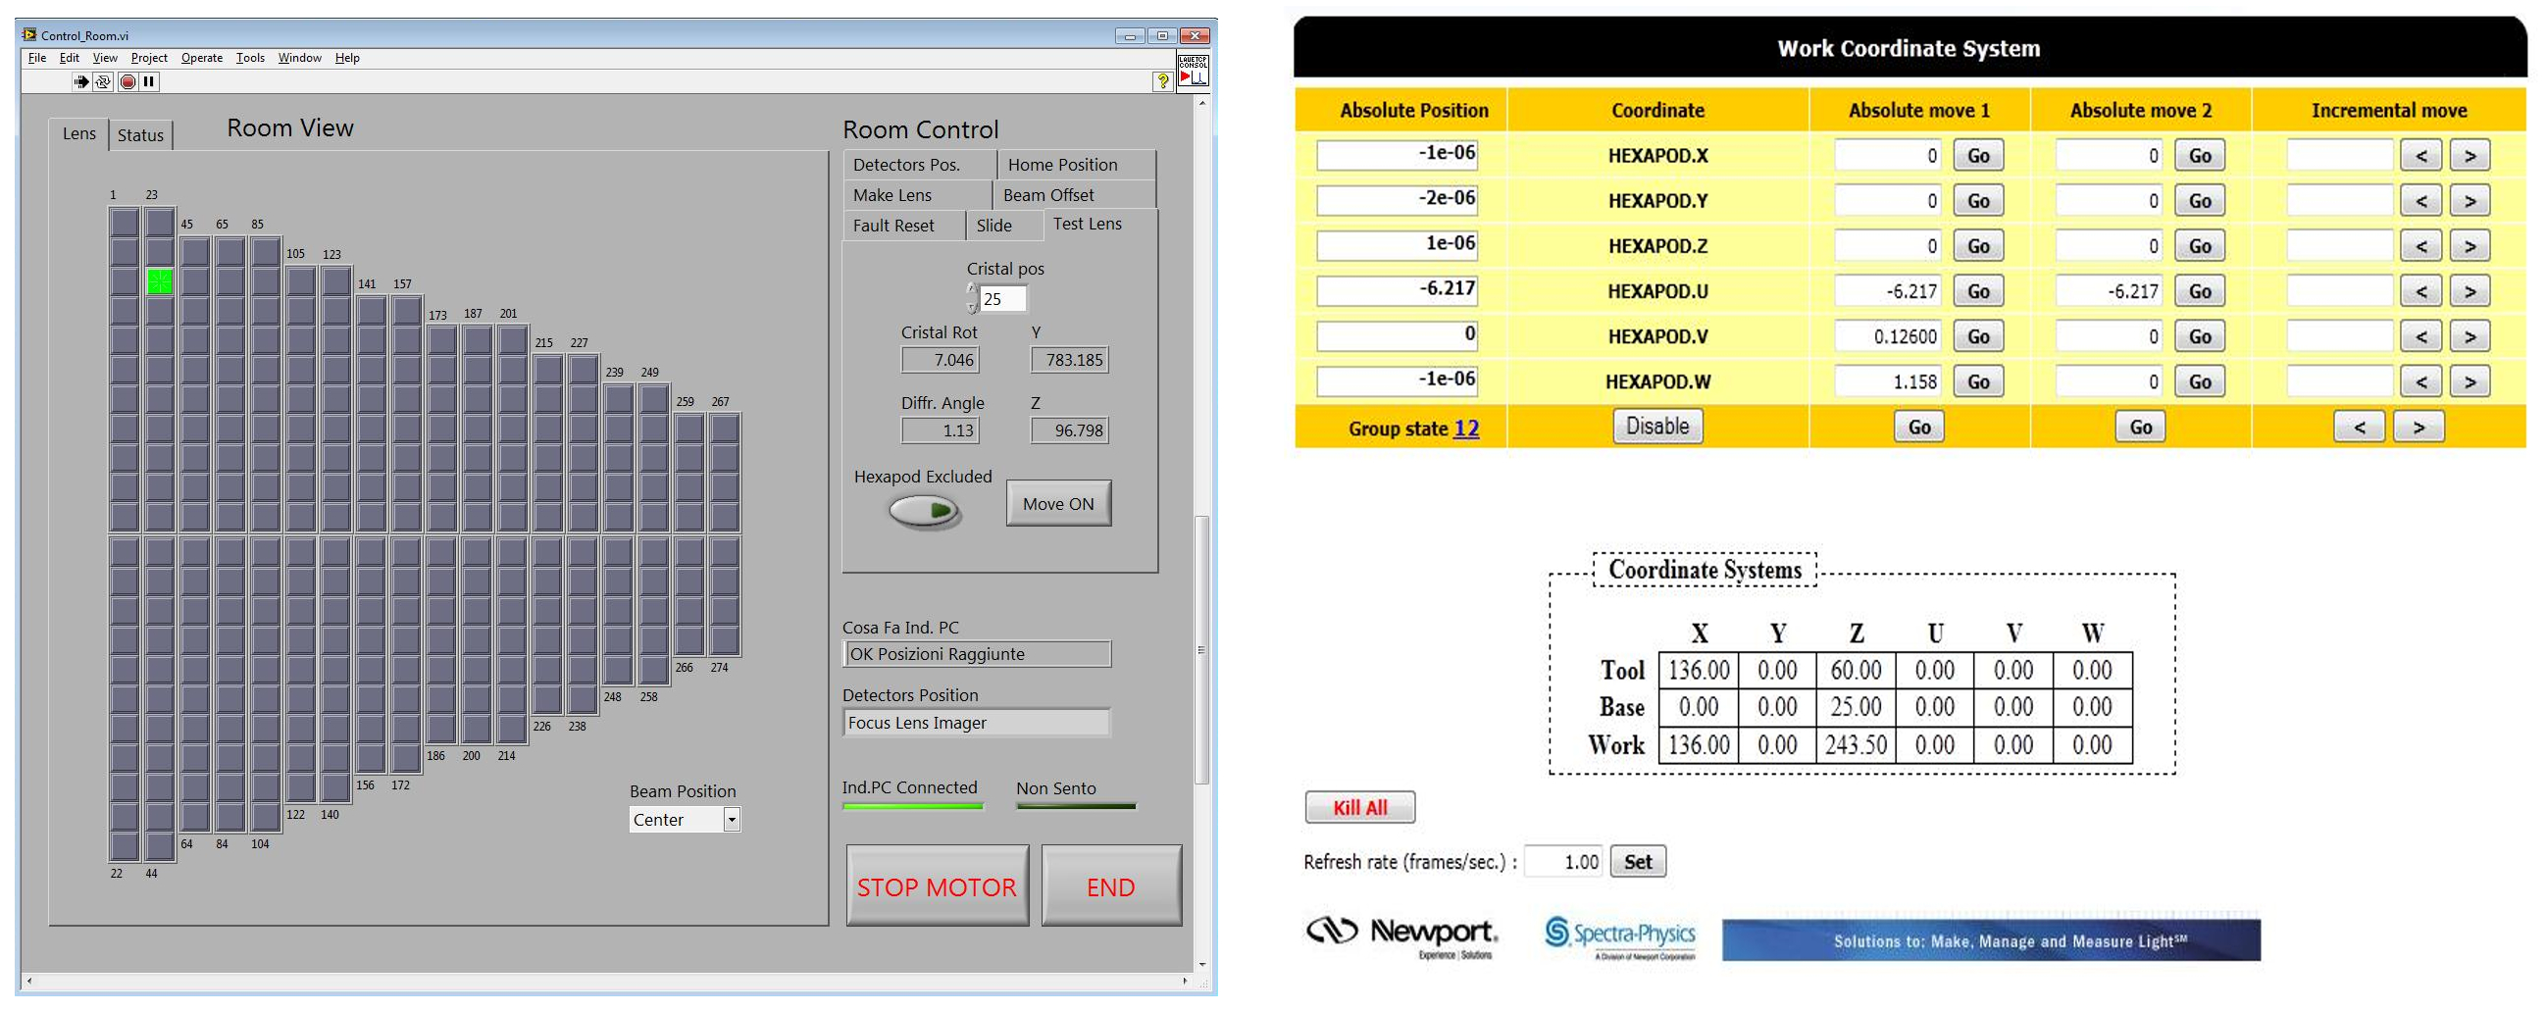Open the Operate menu

point(202,58)
